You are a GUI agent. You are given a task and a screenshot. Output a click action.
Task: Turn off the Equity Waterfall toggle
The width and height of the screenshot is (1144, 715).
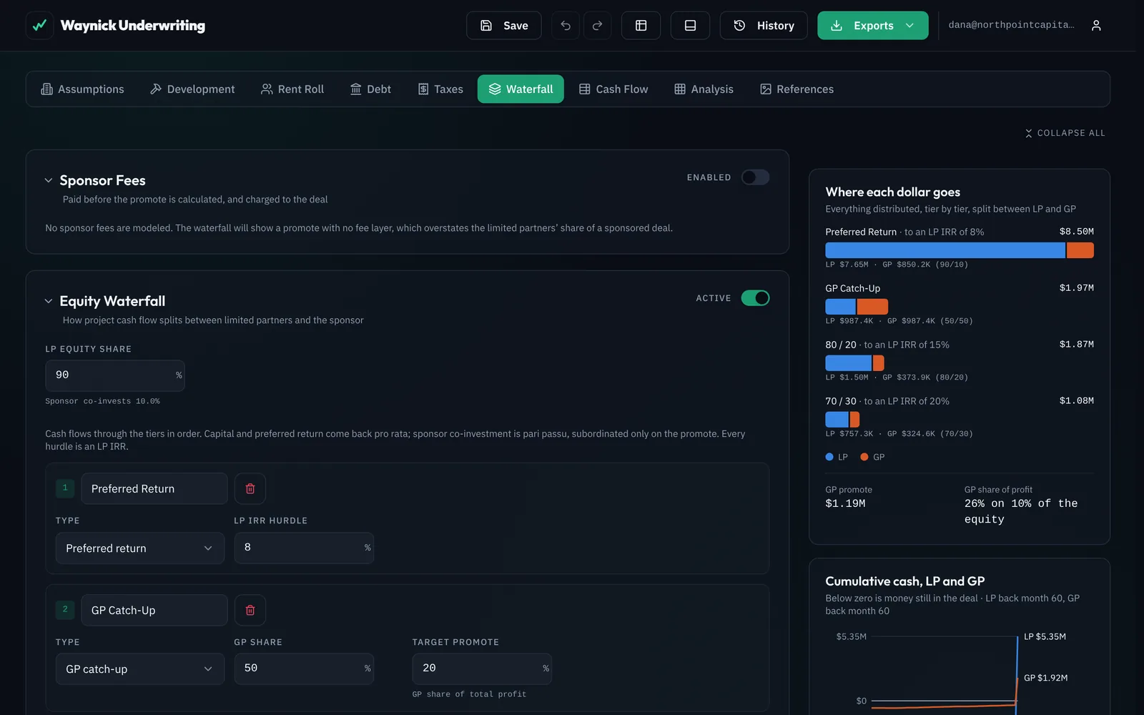pyautogui.click(x=755, y=298)
